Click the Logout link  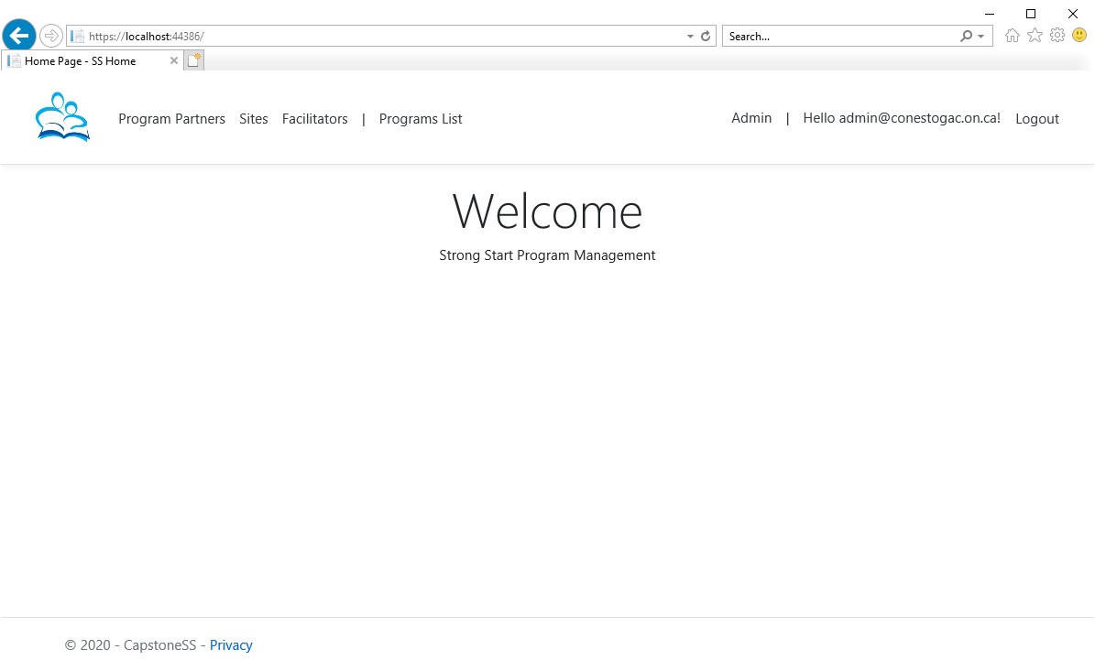coord(1036,119)
